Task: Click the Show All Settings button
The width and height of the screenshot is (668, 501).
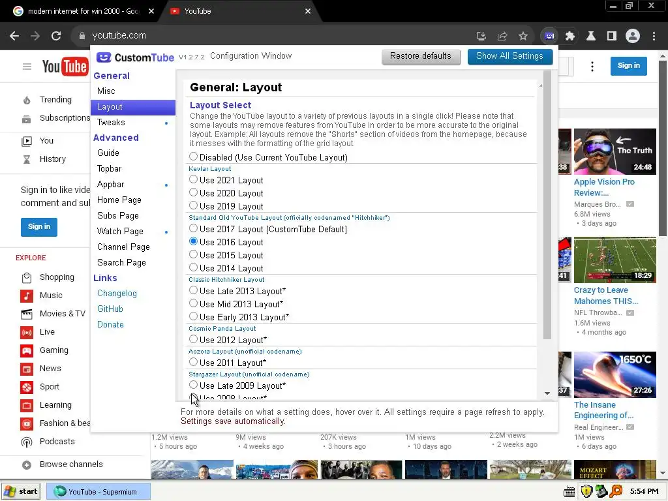Action: [510, 57]
